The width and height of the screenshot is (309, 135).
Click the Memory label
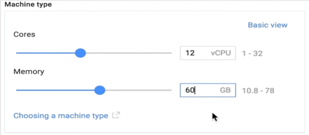[x=29, y=72]
